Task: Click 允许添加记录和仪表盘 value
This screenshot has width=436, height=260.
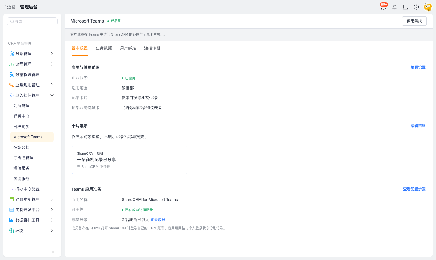Action: [x=142, y=108]
